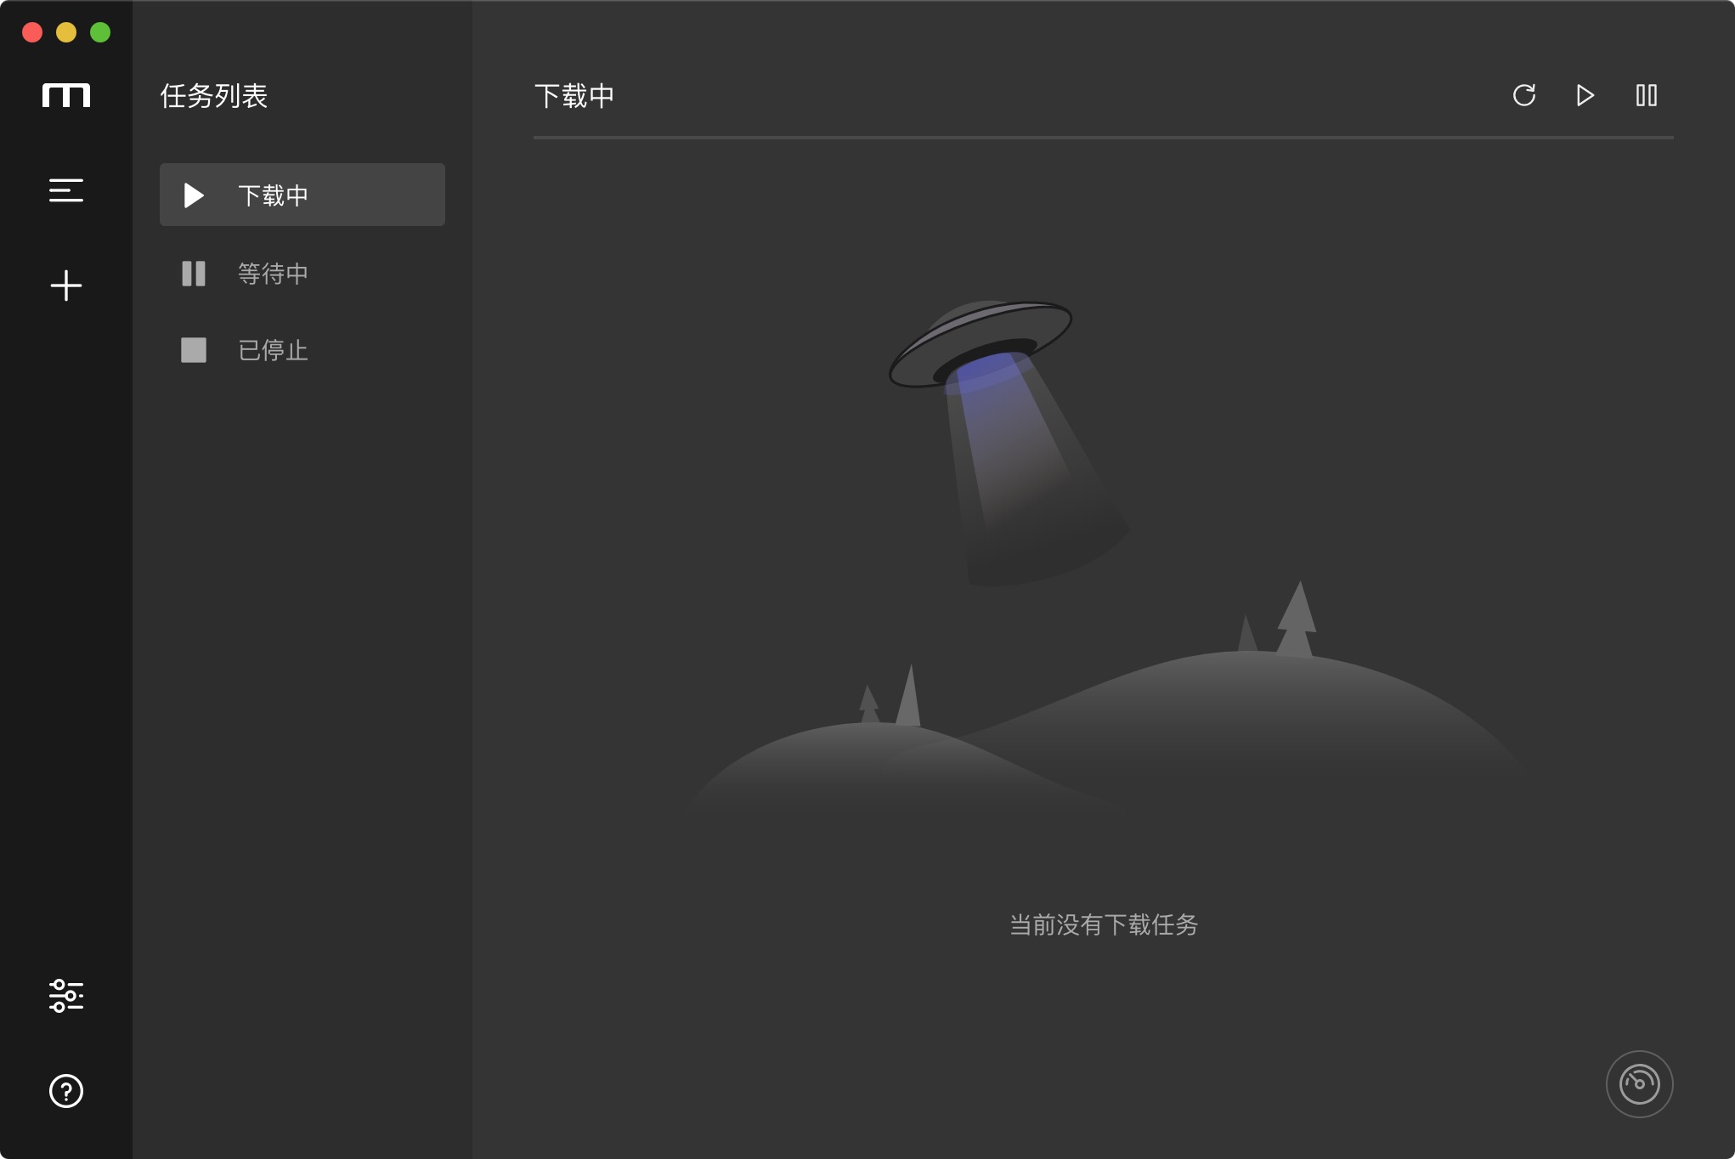
Task: Refresh the task list
Action: click(x=1524, y=95)
